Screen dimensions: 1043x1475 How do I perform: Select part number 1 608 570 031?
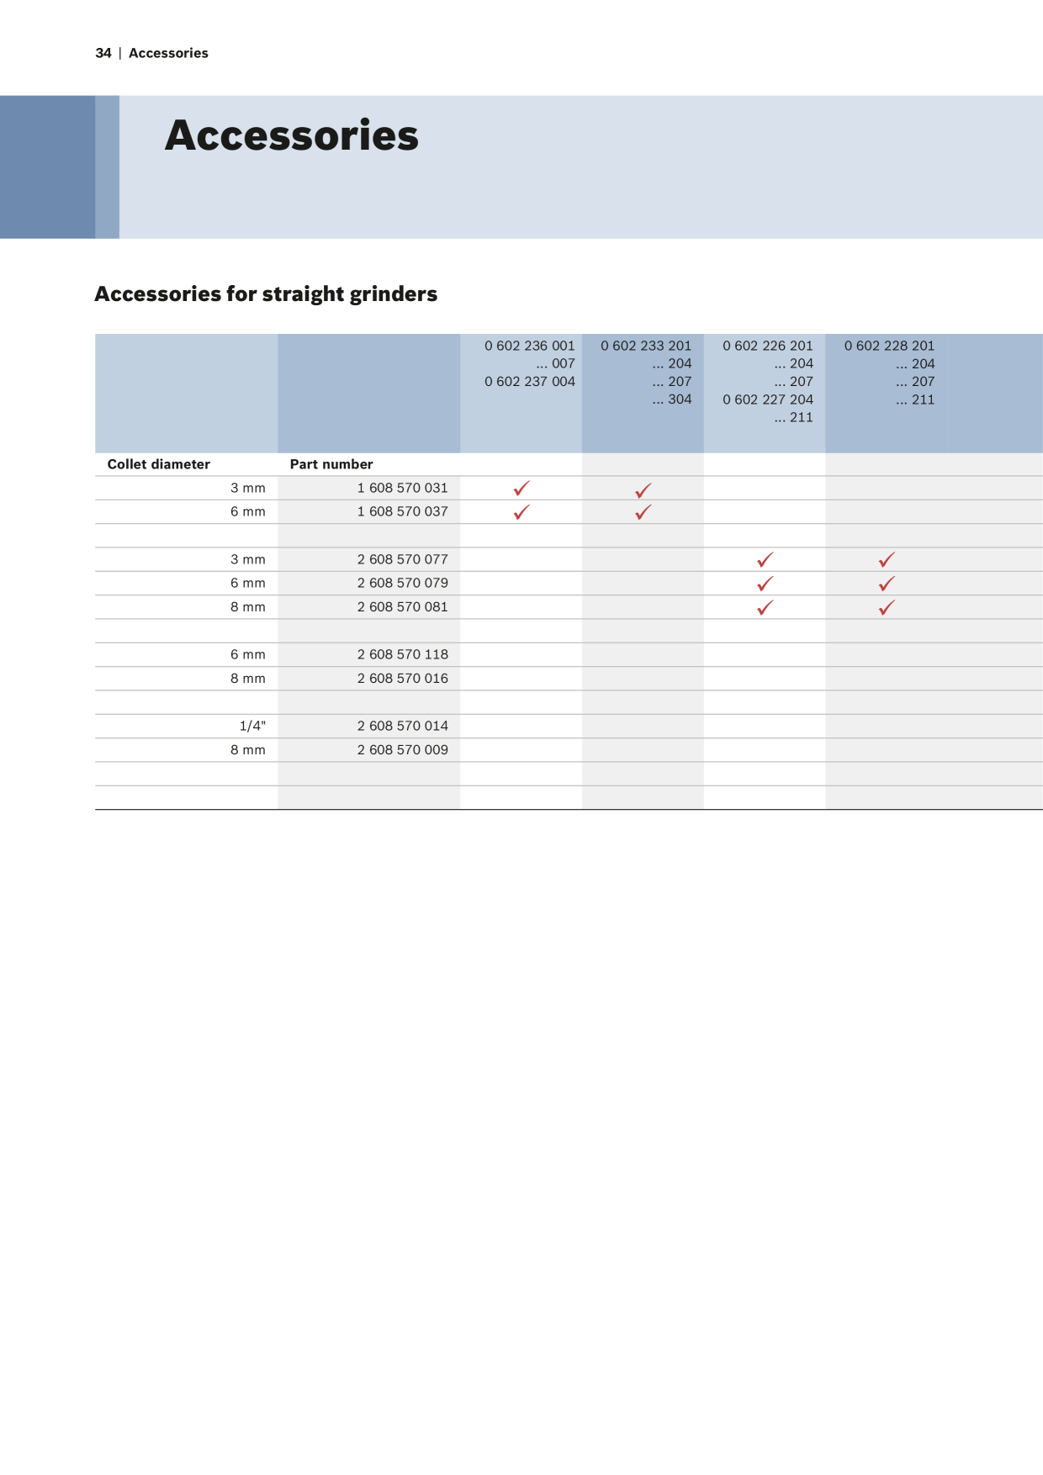tap(402, 488)
